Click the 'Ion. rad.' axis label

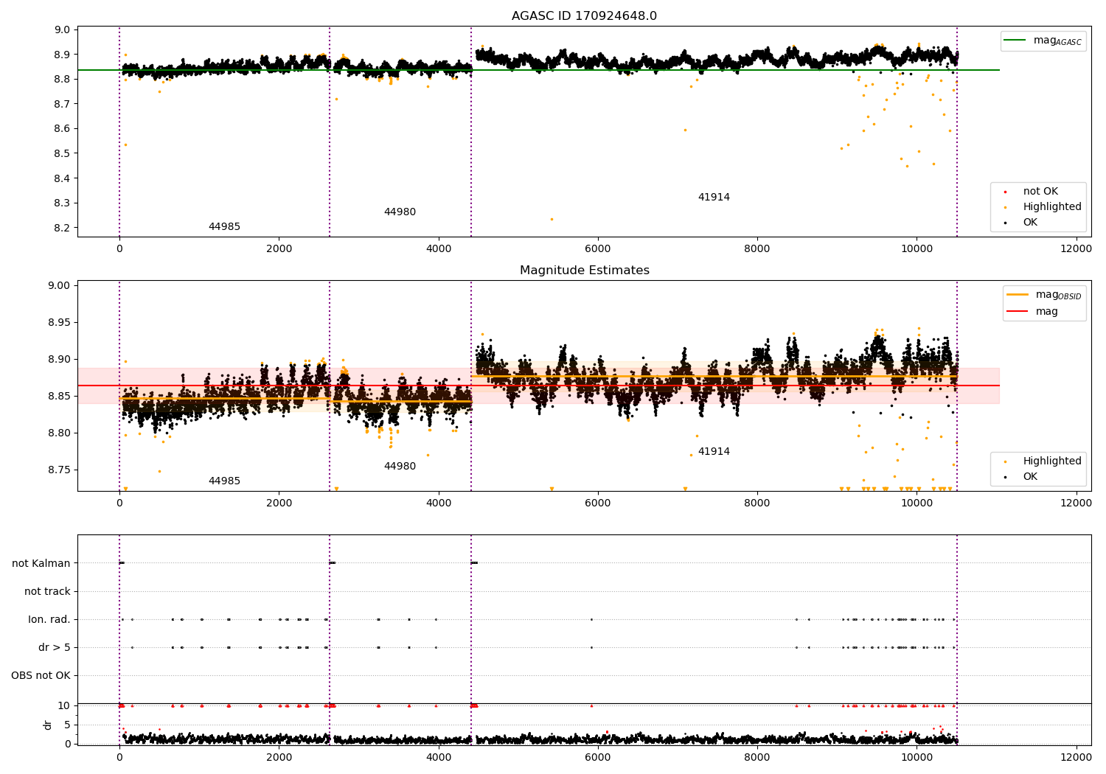coord(49,619)
